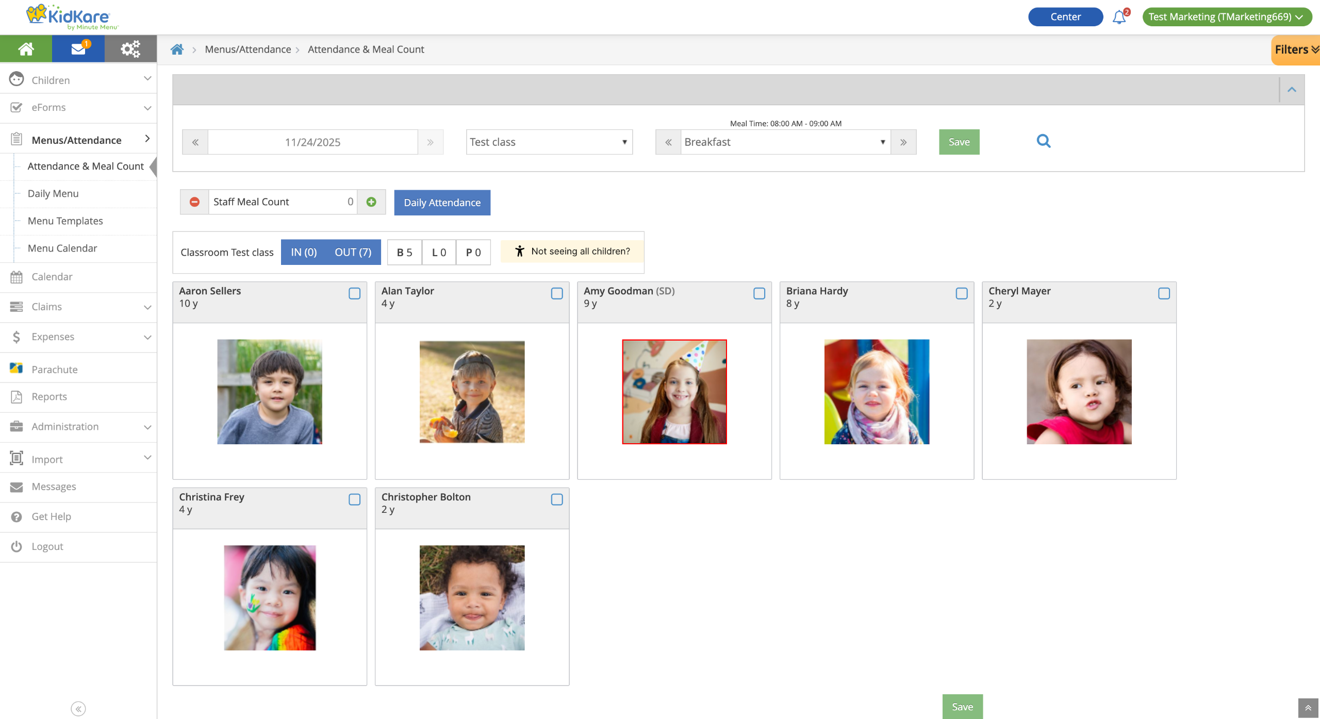This screenshot has height=719, width=1320.
Task: Click the Not seeing all children link
Action: pyautogui.click(x=572, y=252)
